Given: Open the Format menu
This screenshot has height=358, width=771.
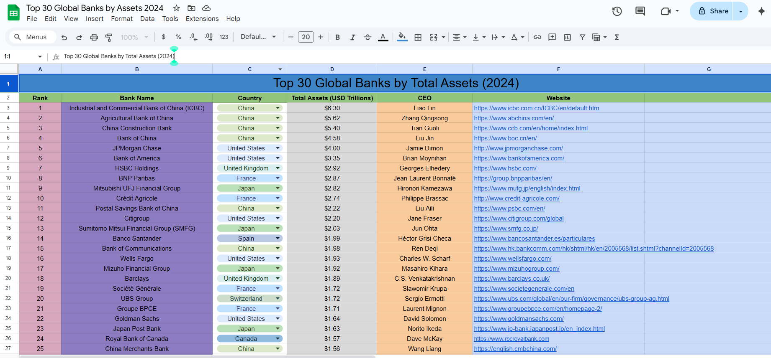Looking at the screenshot, I should (x=122, y=19).
